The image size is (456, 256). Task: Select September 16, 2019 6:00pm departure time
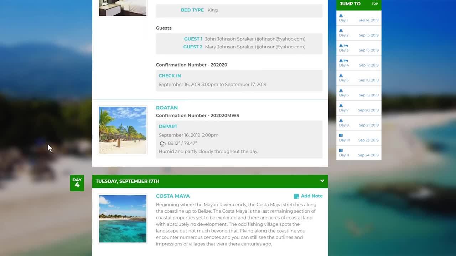188,135
